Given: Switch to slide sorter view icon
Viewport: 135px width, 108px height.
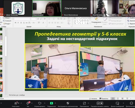Looking at the screenshot, I should [x=118, y=99].
